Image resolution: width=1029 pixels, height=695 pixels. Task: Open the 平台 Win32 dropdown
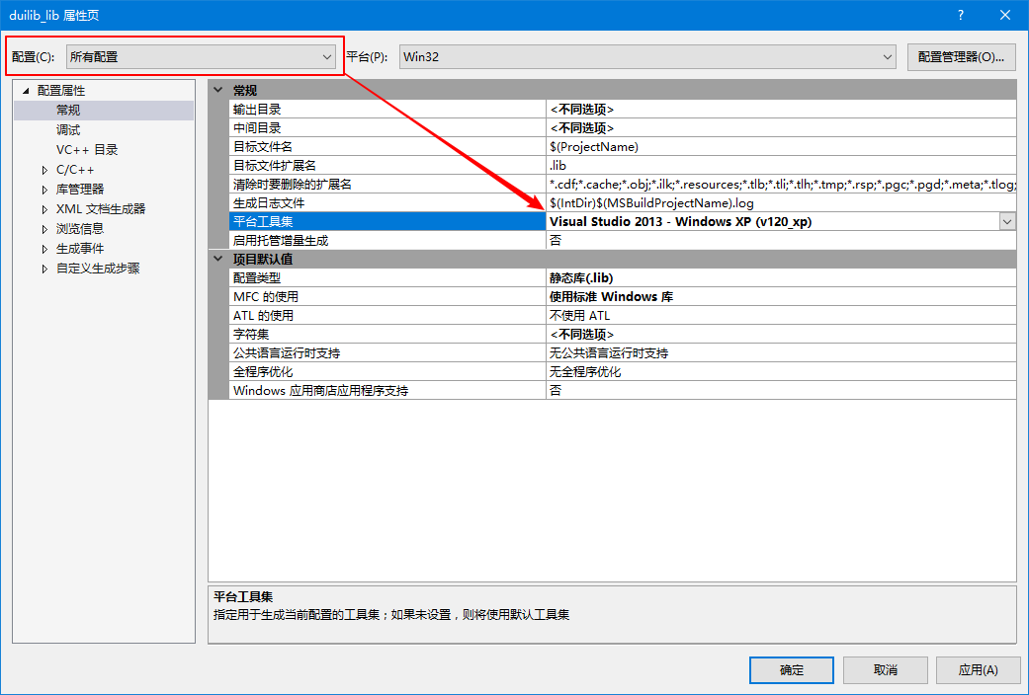pos(647,57)
